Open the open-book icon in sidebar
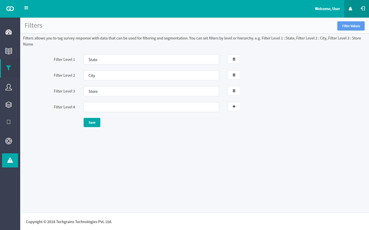Image resolution: width=369 pixels, height=230 pixels. (x=9, y=51)
